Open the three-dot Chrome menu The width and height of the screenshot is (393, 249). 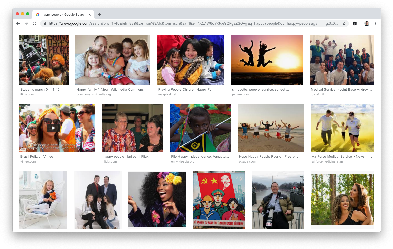point(375,23)
